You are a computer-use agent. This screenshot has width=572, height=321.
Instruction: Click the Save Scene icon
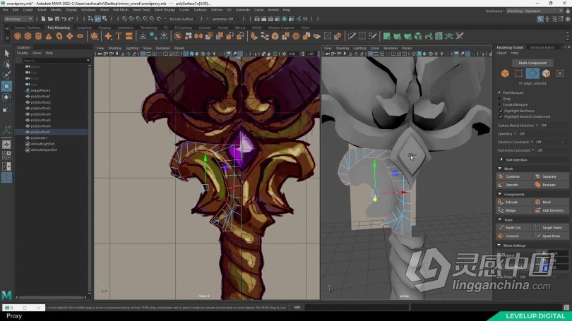tap(57, 18)
